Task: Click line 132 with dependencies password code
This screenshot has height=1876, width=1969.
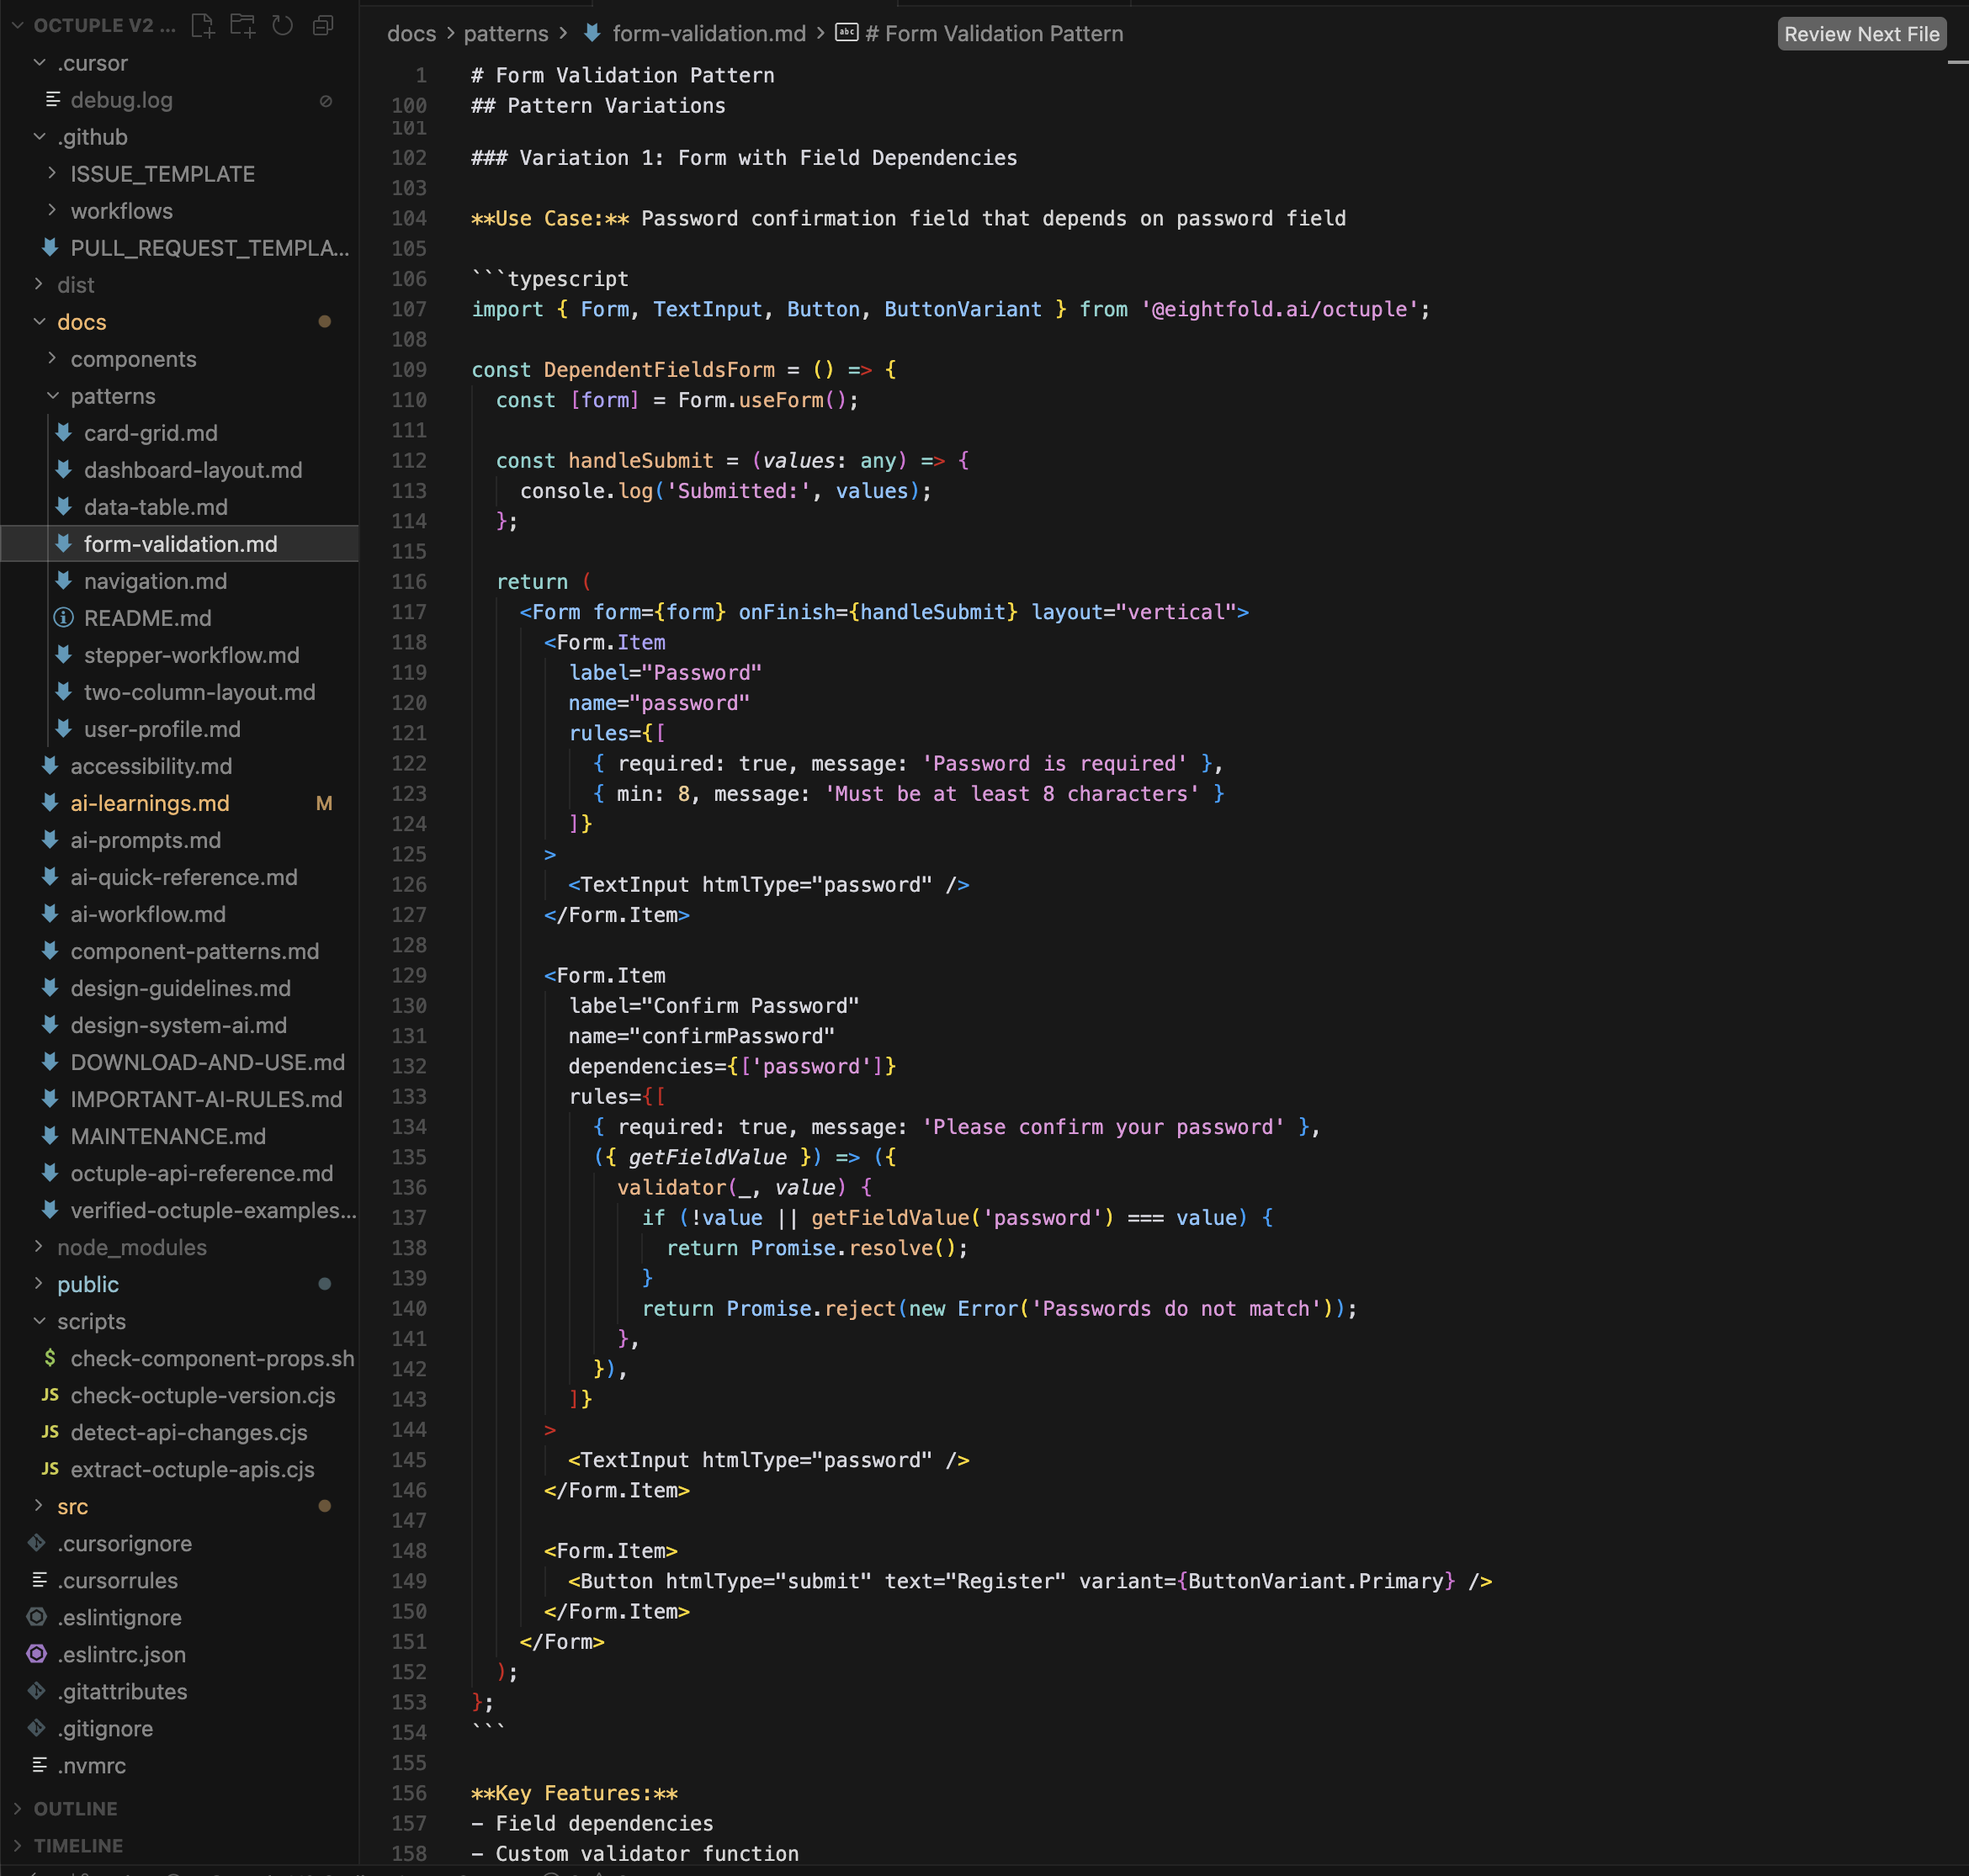Action: pos(731,1066)
